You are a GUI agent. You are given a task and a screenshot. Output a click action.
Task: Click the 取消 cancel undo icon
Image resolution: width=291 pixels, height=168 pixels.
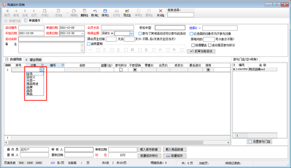click(95, 11)
